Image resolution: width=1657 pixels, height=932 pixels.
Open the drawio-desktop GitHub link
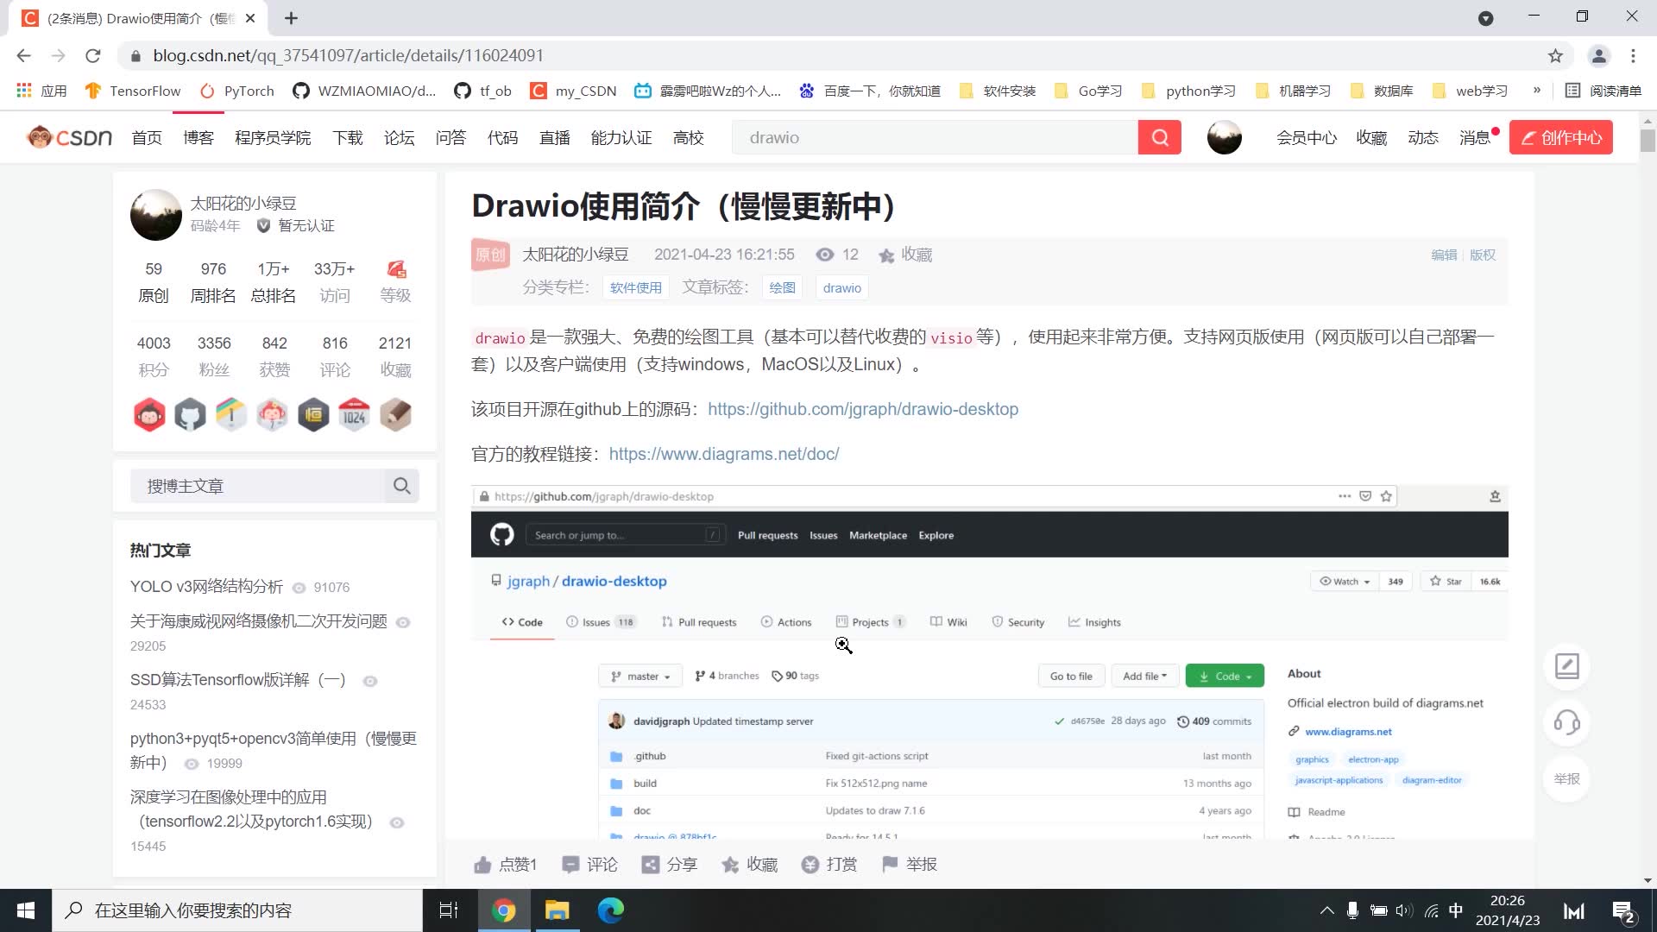pyautogui.click(x=863, y=409)
